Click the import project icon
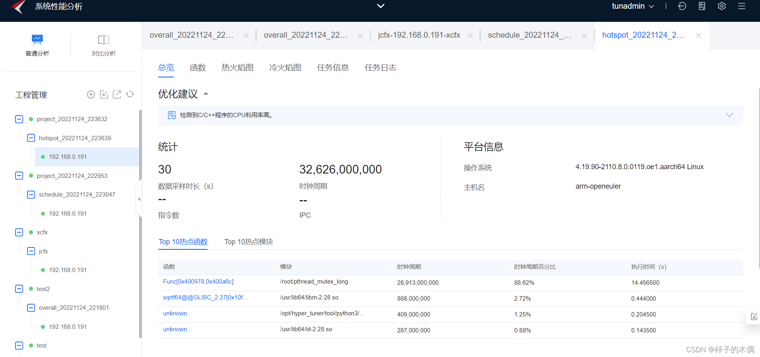The width and height of the screenshot is (760, 357). point(104,95)
